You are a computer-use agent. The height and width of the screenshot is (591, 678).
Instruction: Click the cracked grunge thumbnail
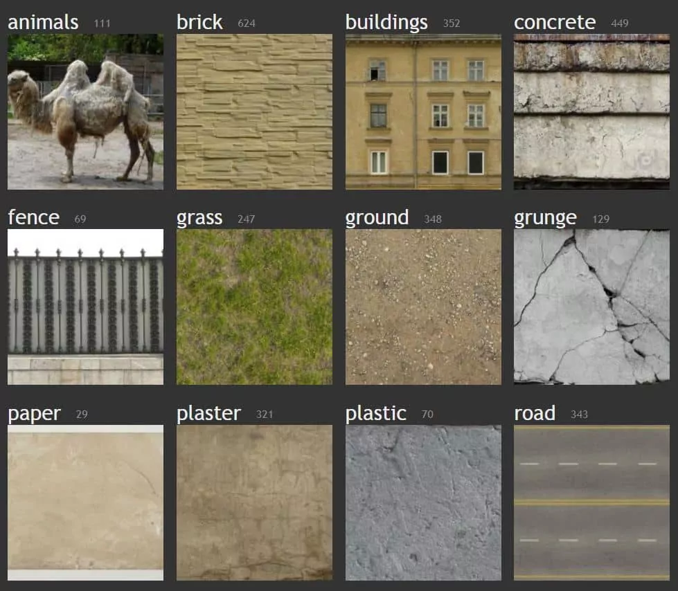(x=591, y=307)
